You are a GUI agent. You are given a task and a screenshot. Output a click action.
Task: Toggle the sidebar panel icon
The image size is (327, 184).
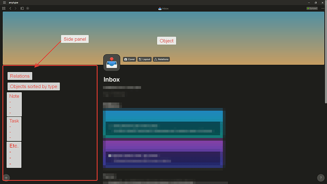point(22,9)
